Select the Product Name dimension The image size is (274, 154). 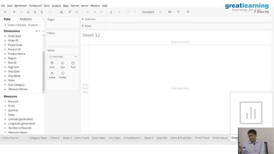tap(16, 54)
